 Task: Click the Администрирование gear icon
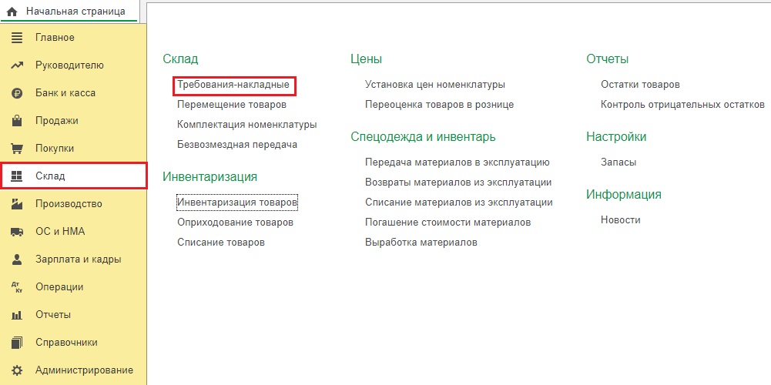[x=17, y=370]
